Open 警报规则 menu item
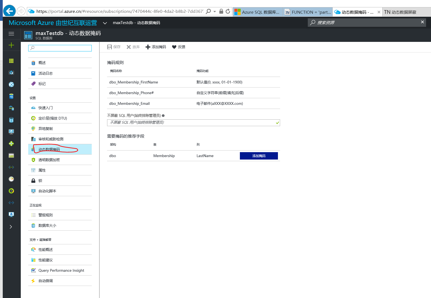 coord(60,215)
